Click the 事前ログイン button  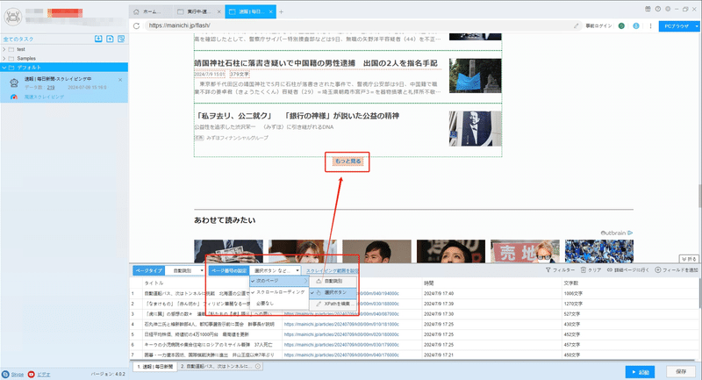(x=598, y=26)
